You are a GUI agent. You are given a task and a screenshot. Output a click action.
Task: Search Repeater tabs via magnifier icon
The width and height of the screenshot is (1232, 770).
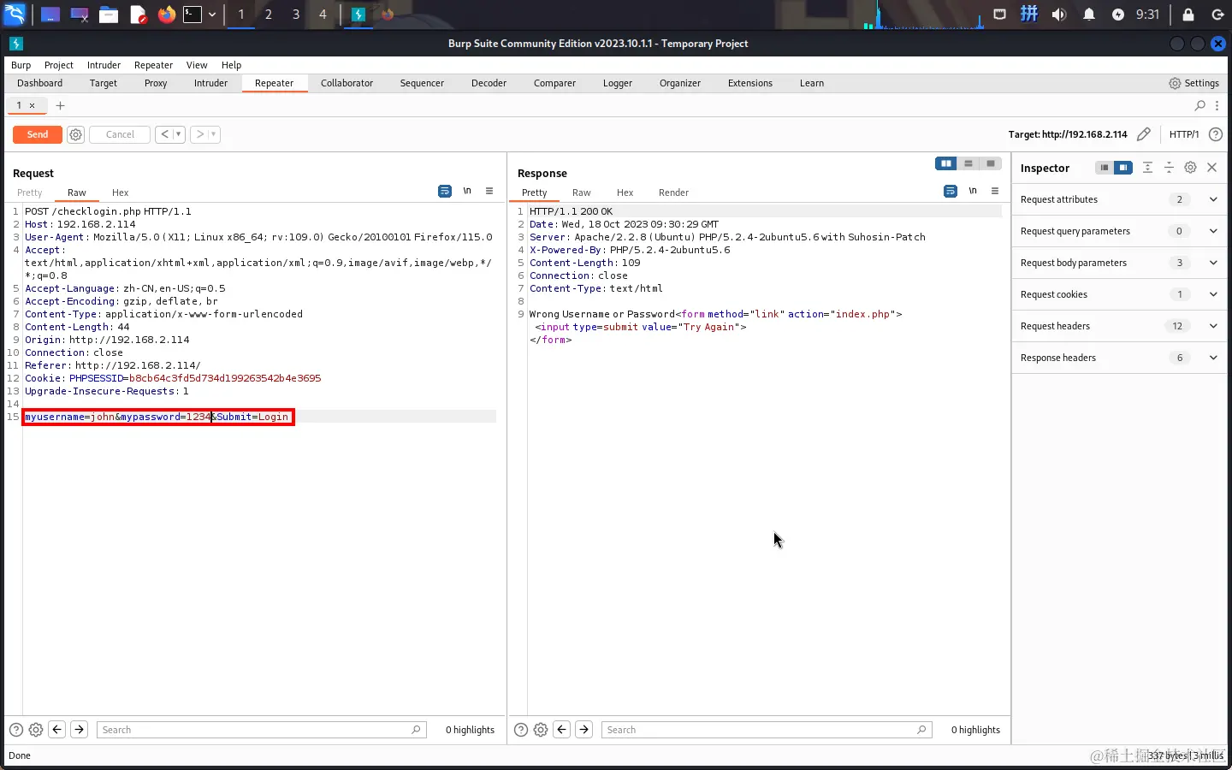1200,105
